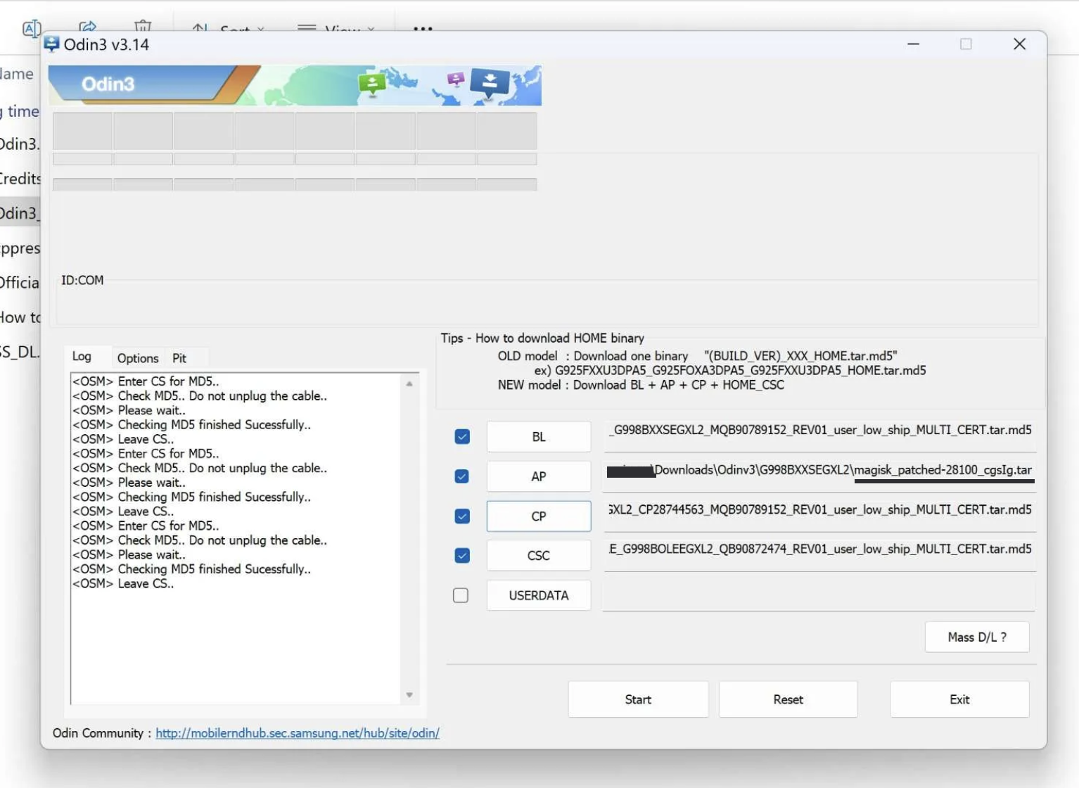The image size is (1079, 788).
Task: Click the CSC button to pick file
Action: [539, 556]
